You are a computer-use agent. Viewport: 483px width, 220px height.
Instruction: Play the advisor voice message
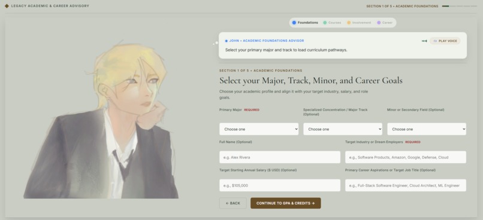445,41
